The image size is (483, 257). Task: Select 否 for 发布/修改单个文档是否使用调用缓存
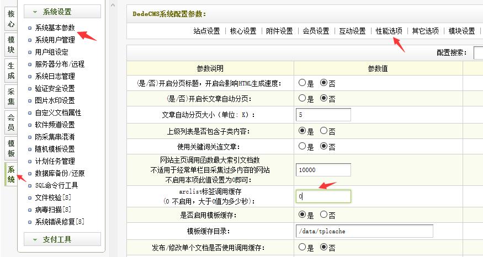click(x=323, y=247)
